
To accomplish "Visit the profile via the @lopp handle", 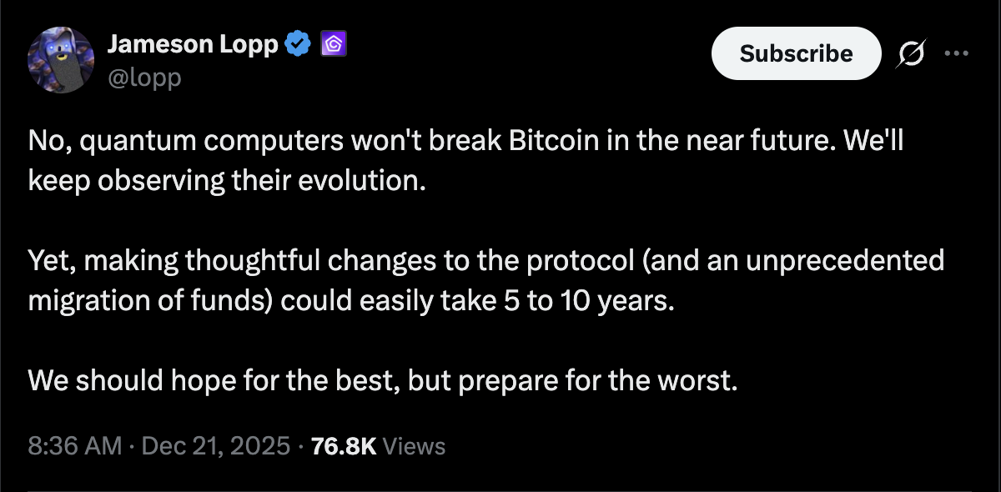I will pos(146,77).
